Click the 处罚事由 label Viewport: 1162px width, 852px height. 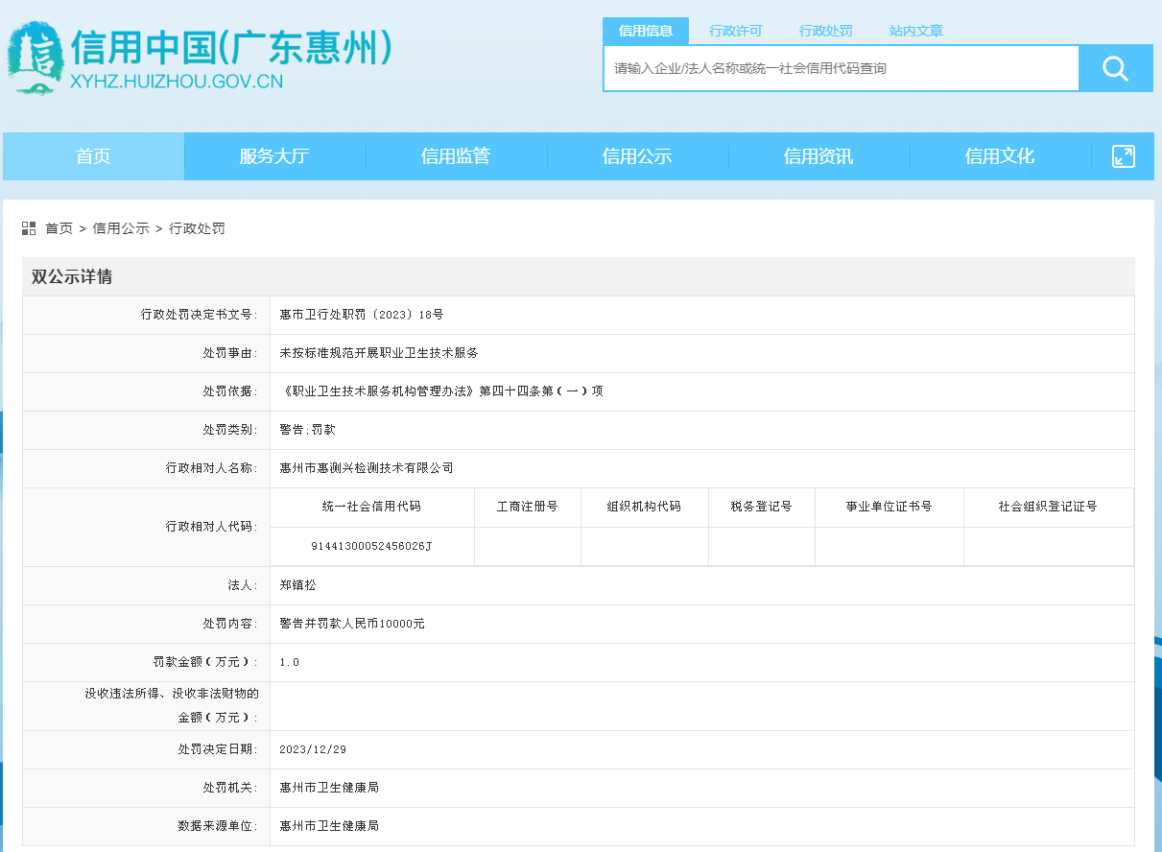point(230,353)
